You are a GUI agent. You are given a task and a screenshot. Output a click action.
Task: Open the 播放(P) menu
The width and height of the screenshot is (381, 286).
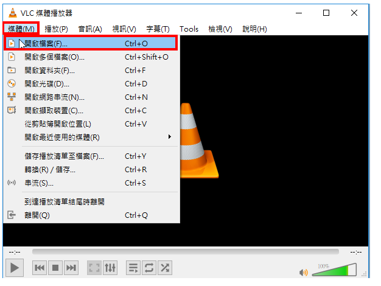pos(56,29)
